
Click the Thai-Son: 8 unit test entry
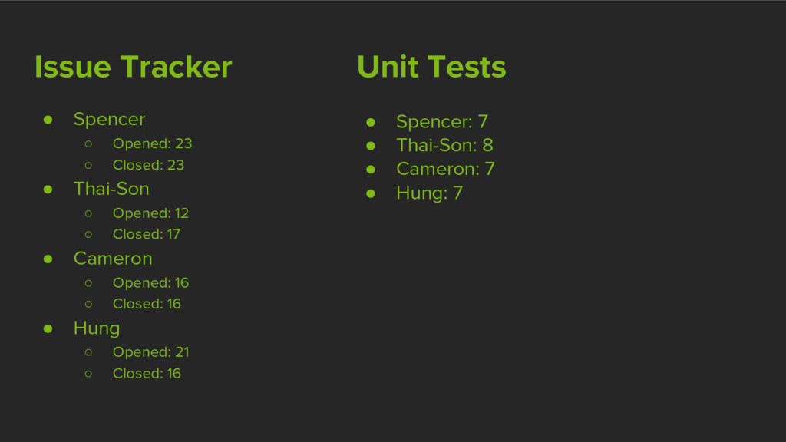point(444,145)
